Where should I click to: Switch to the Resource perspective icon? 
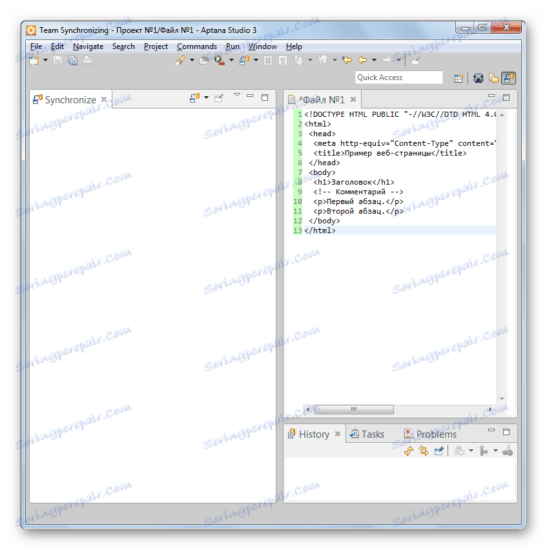coord(493,78)
